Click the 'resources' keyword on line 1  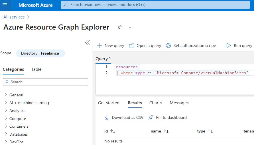click(127, 67)
